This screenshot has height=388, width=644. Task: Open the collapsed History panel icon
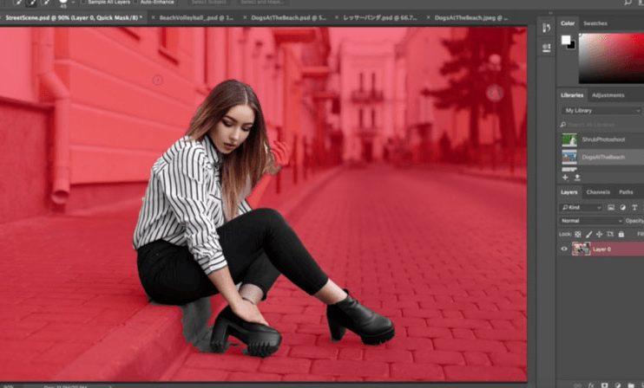(x=546, y=28)
